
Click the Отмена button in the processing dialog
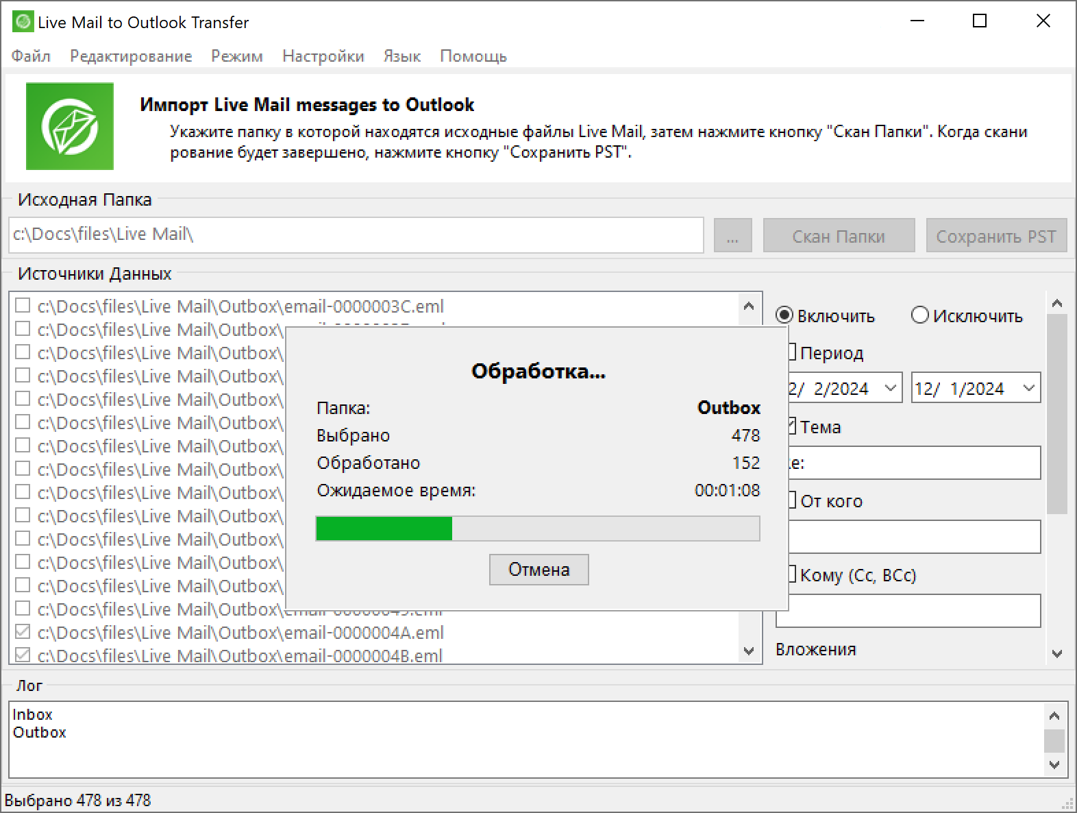coord(538,570)
